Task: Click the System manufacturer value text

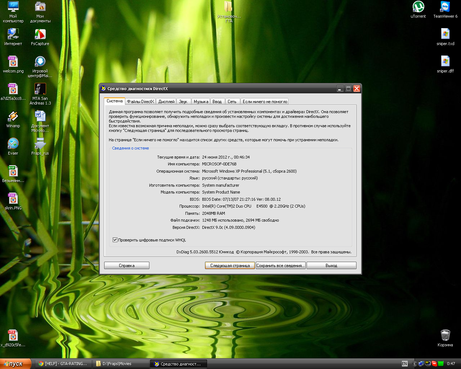Action: click(220, 185)
